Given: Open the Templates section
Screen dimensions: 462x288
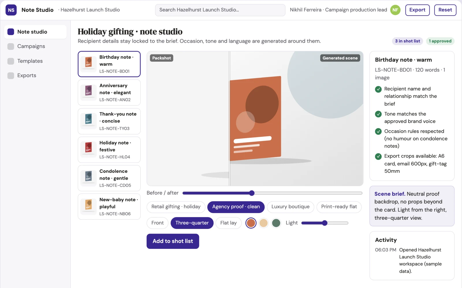Looking at the screenshot, I should point(35,61).
